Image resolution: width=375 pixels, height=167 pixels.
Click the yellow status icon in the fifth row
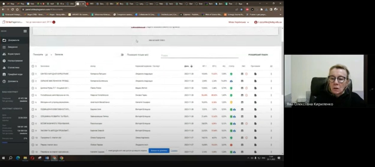click(231, 102)
